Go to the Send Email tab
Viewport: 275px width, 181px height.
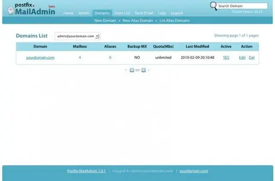[x=144, y=13]
